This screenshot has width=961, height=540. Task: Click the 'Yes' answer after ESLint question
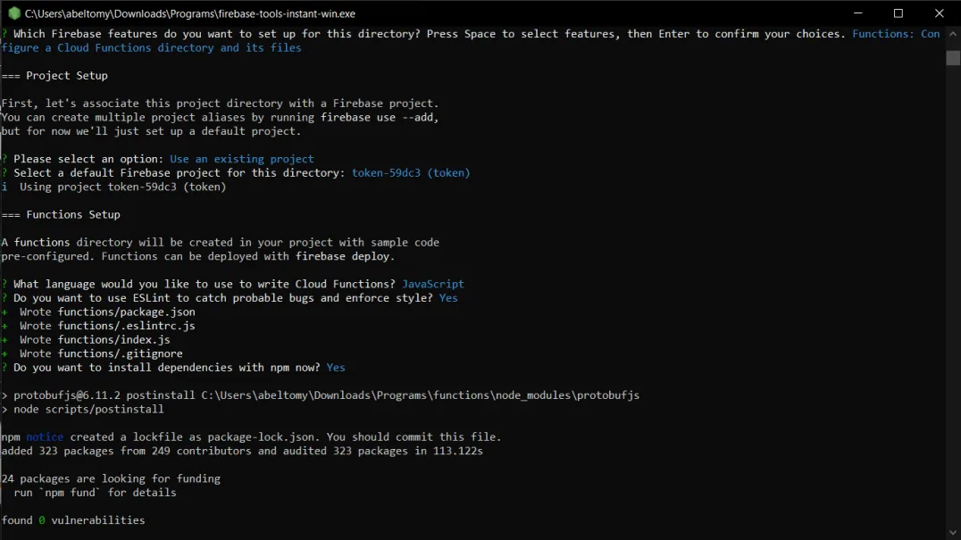click(x=448, y=298)
